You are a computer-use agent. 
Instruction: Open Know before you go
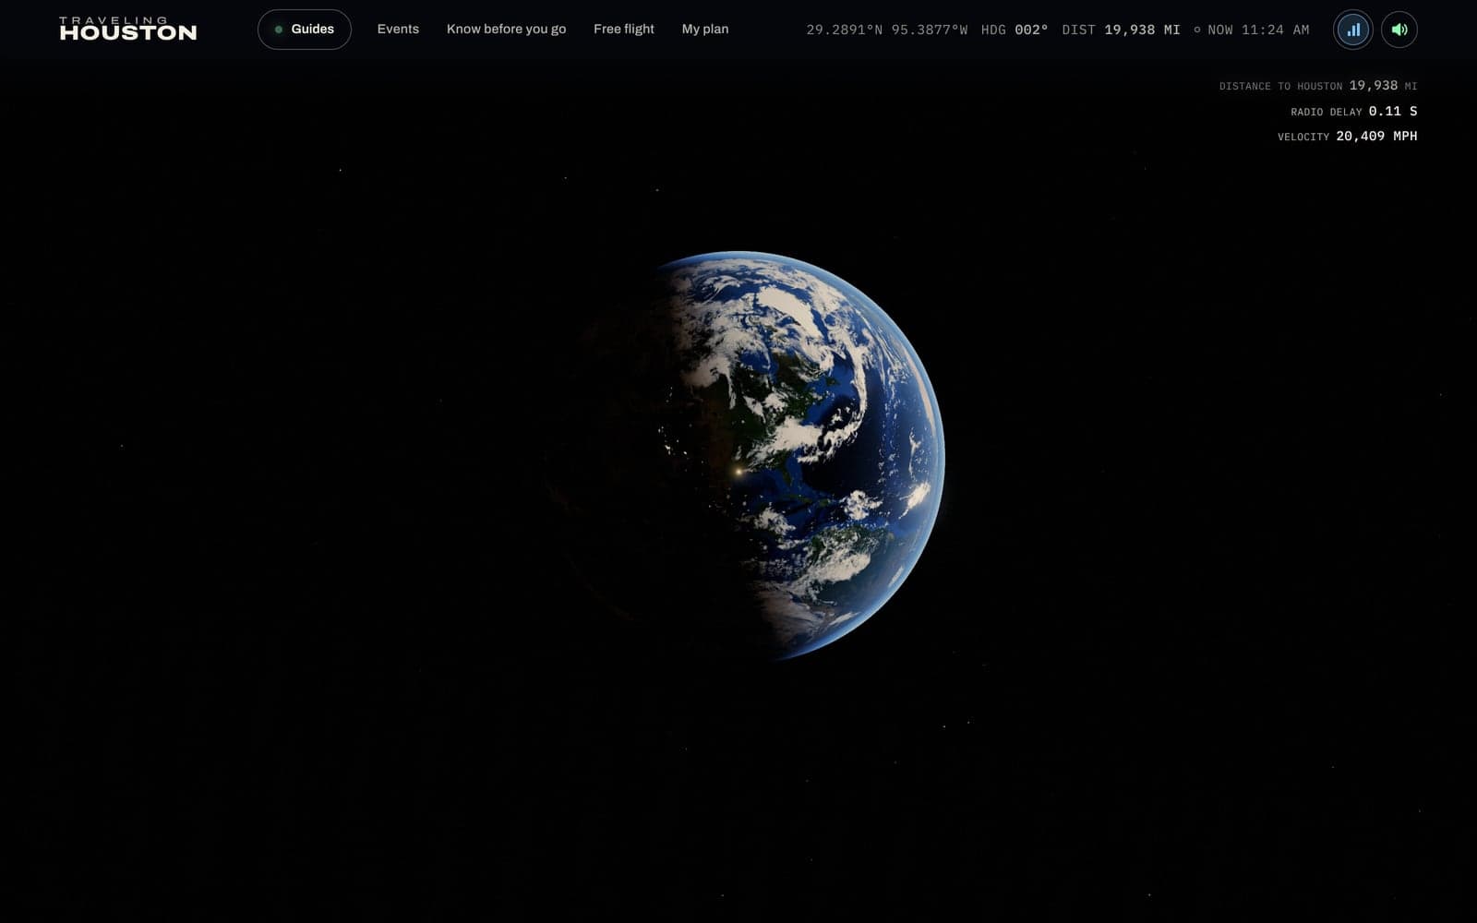click(506, 30)
